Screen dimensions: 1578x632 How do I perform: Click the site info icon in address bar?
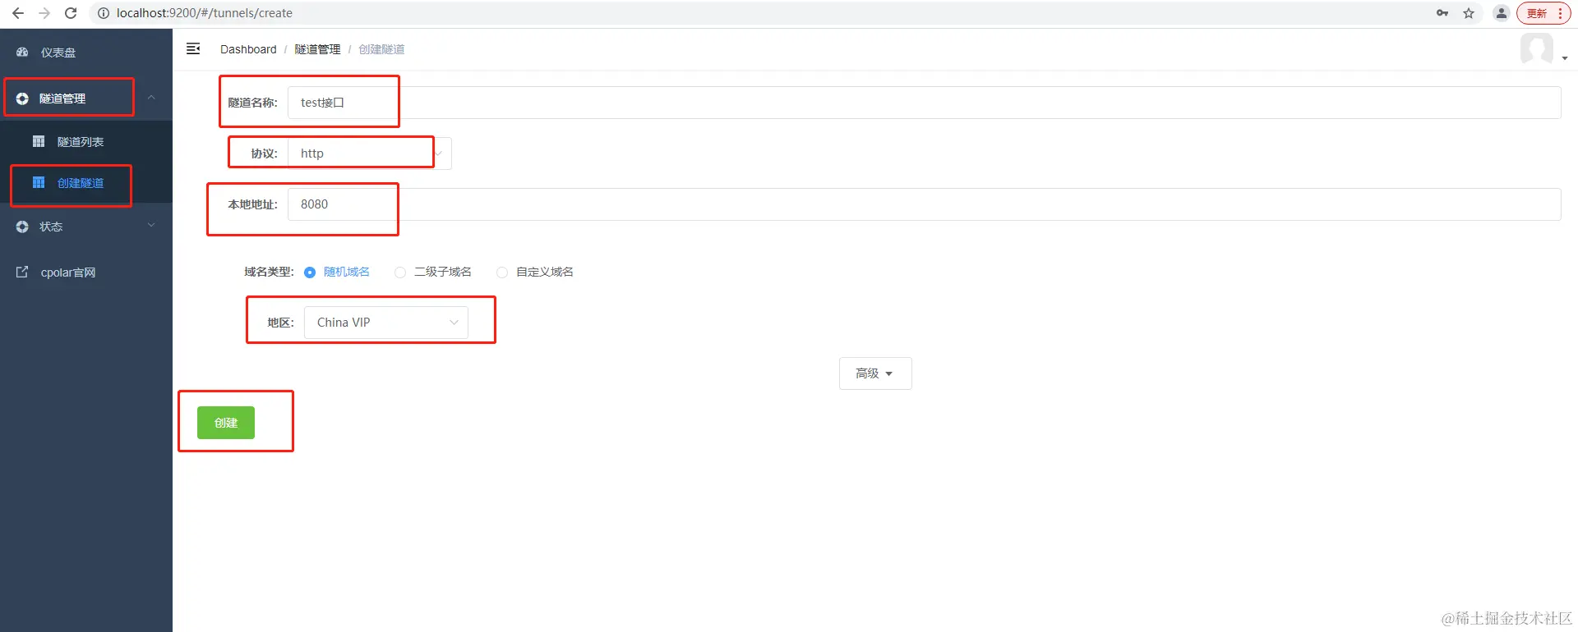pos(104,13)
